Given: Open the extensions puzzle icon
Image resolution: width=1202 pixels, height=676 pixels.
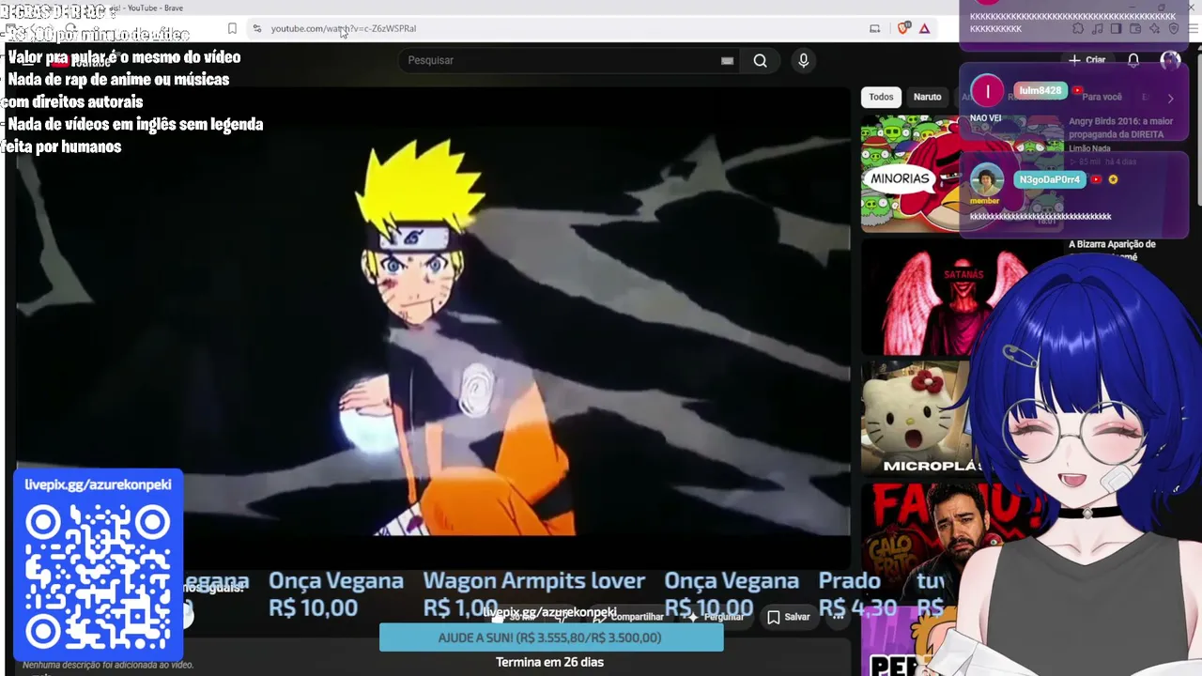Looking at the screenshot, I should coord(1078,29).
